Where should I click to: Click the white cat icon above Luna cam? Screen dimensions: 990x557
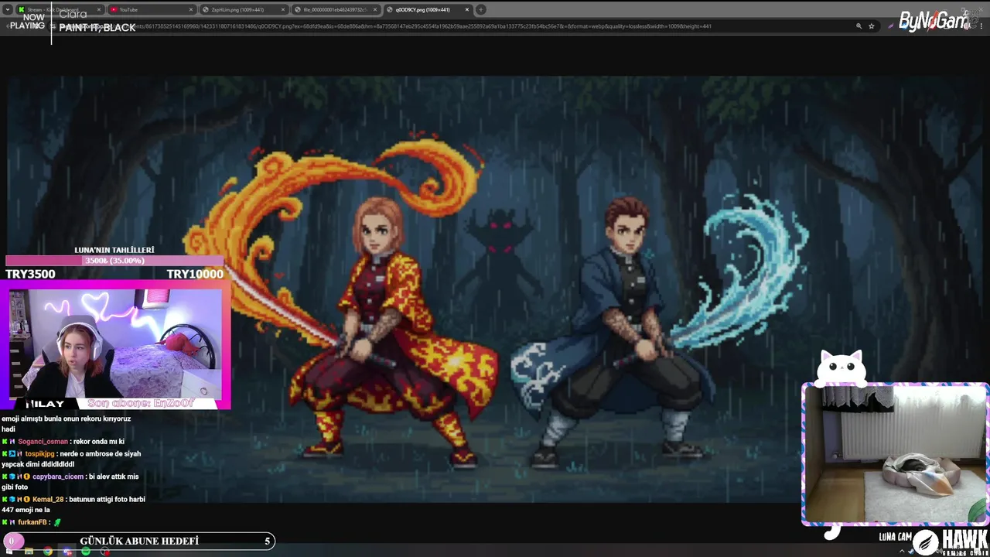tap(843, 367)
